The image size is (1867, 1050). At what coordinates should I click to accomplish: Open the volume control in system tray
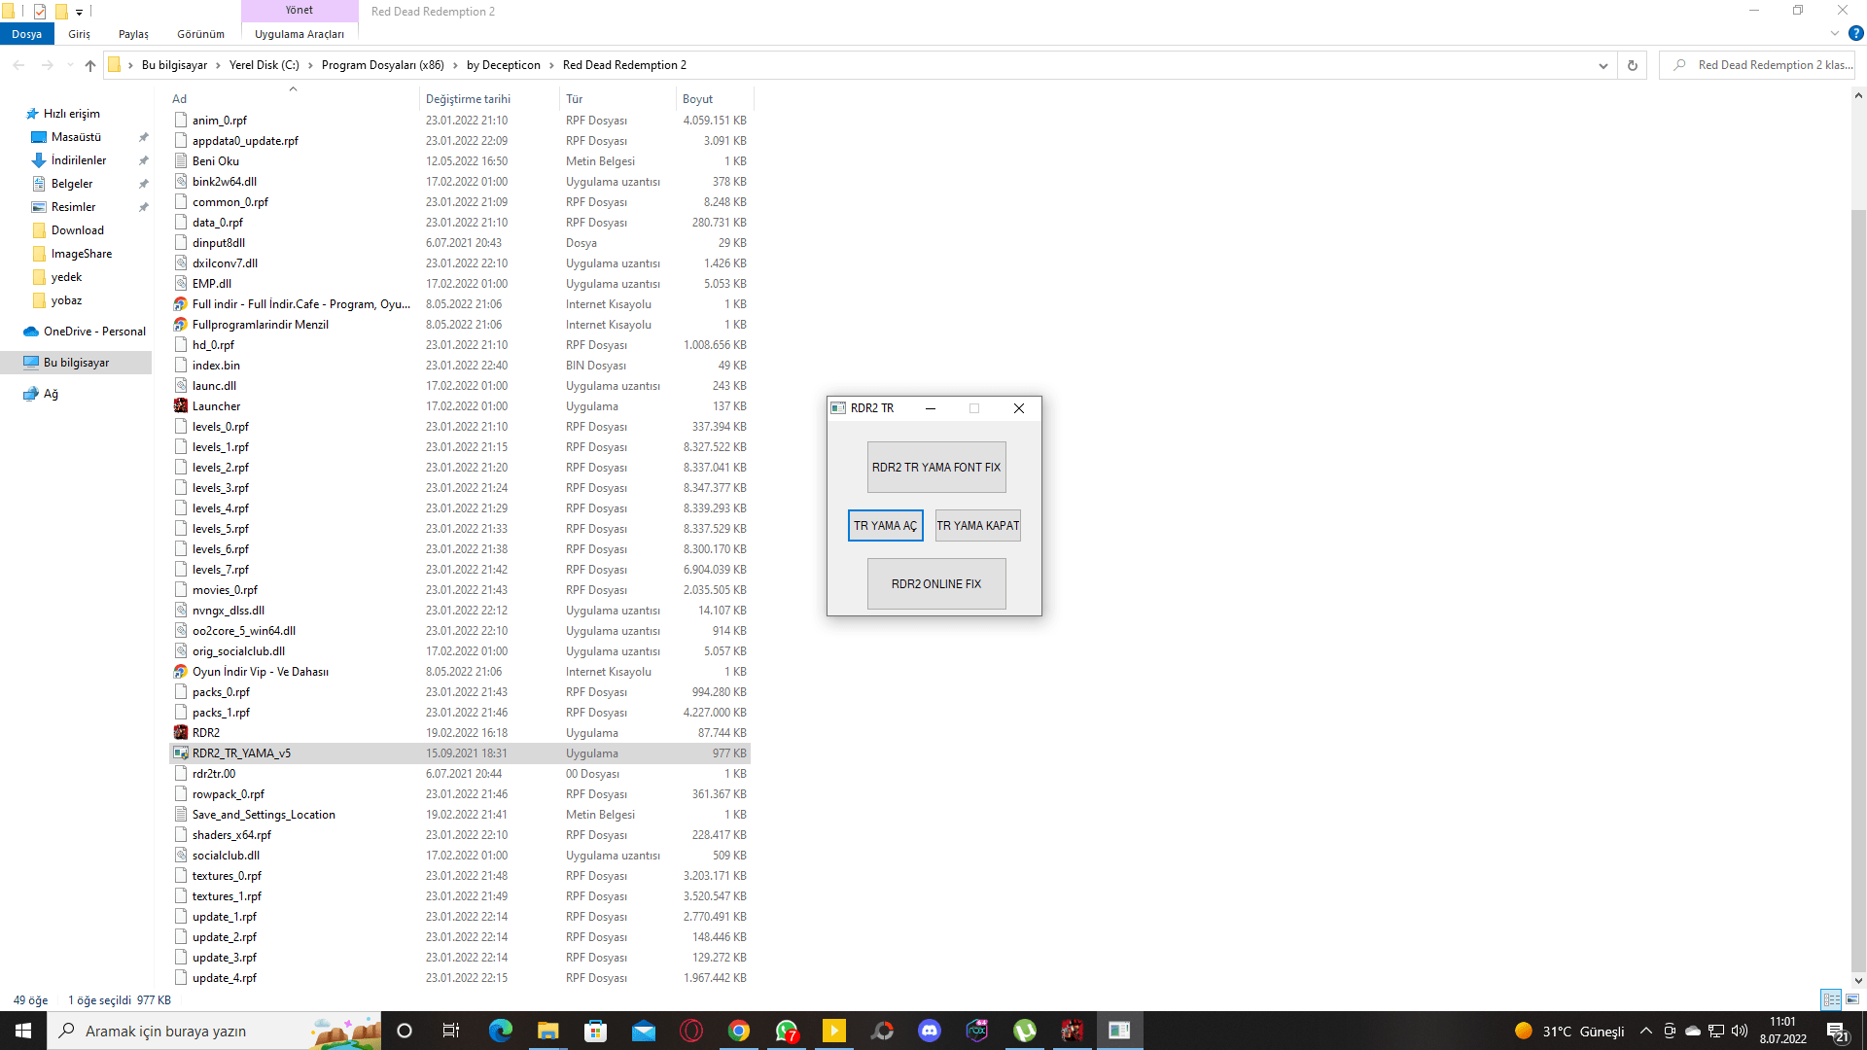(x=1740, y=1031)
